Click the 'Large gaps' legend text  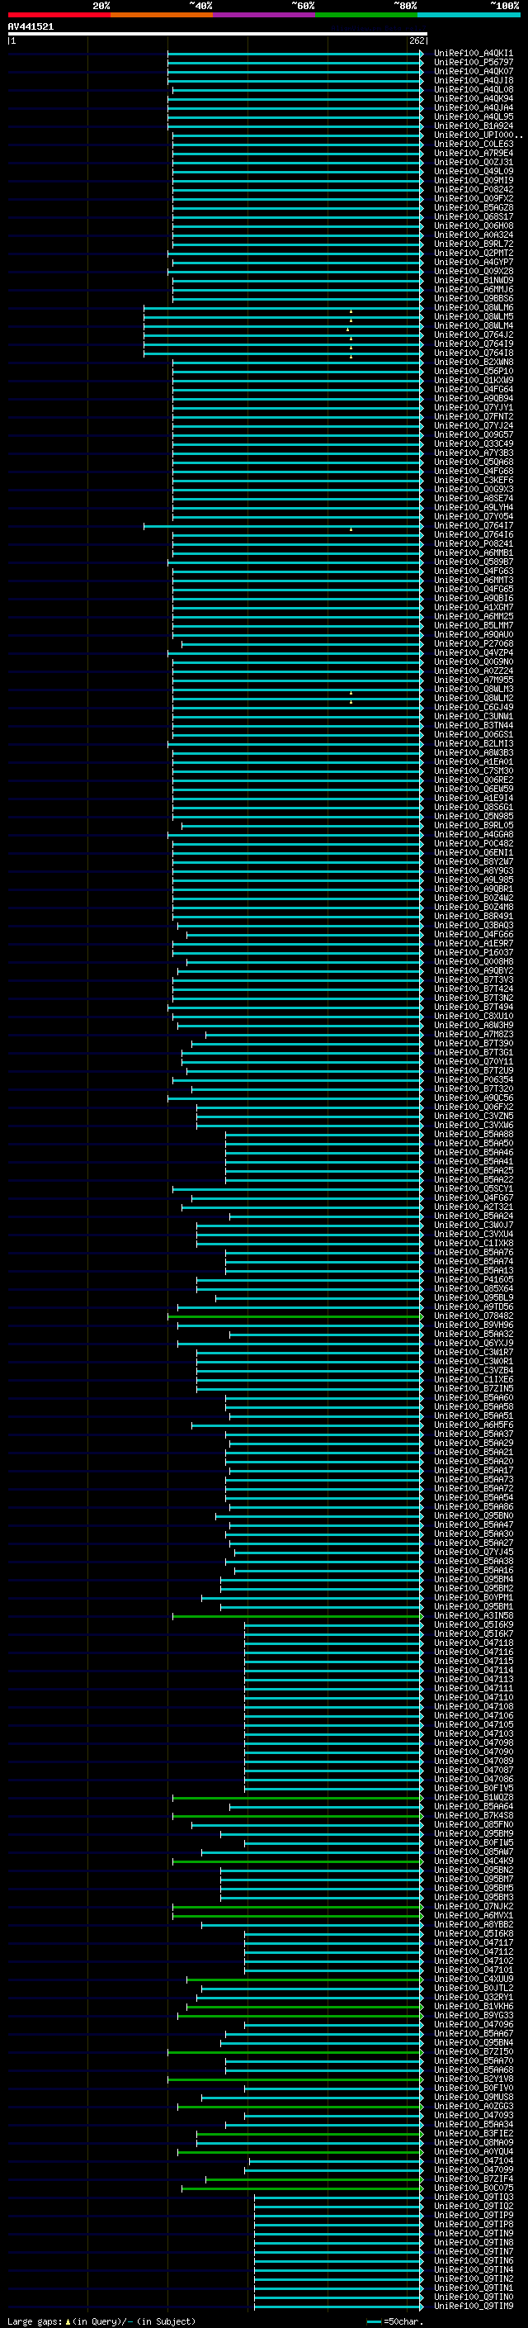[x=35, y=2321]
